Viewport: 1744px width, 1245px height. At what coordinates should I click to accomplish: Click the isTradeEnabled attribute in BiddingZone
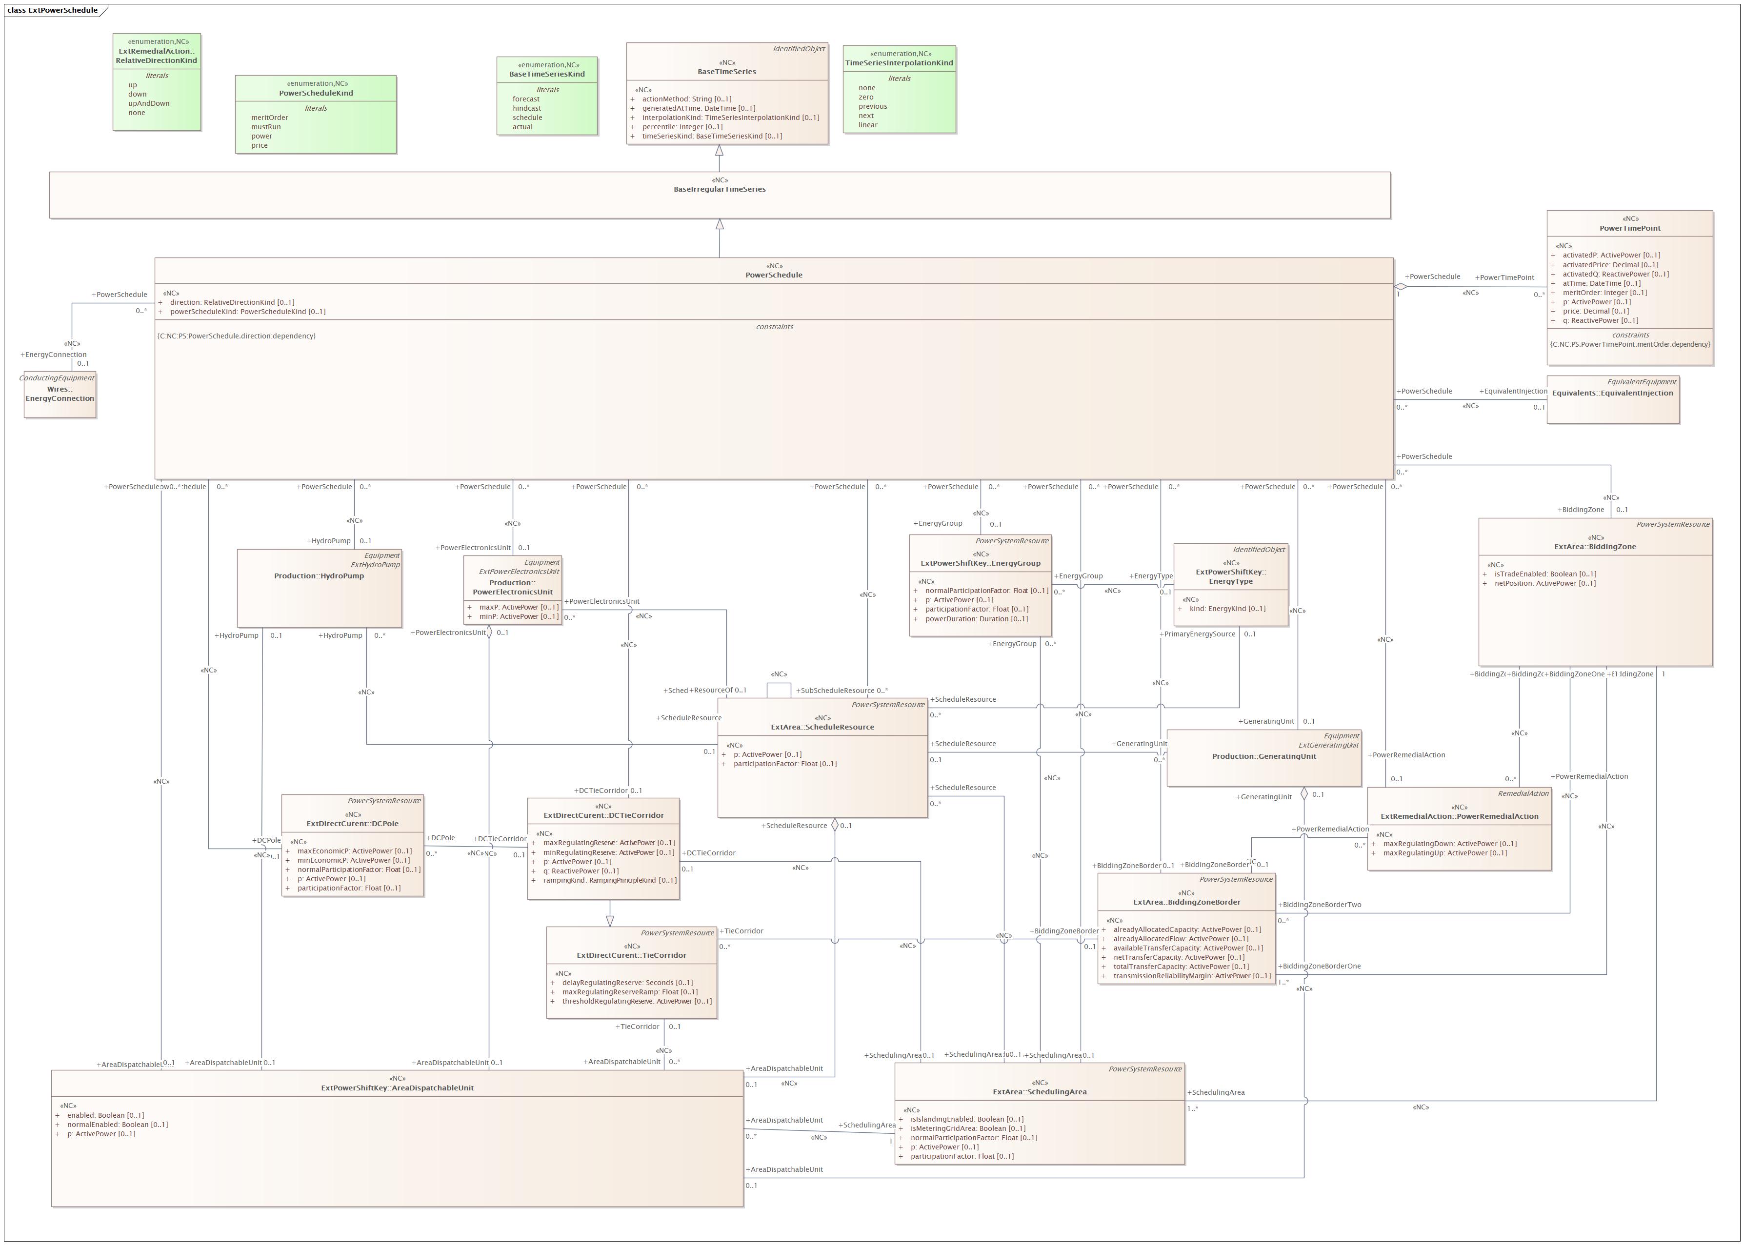tap(1544, 574)
